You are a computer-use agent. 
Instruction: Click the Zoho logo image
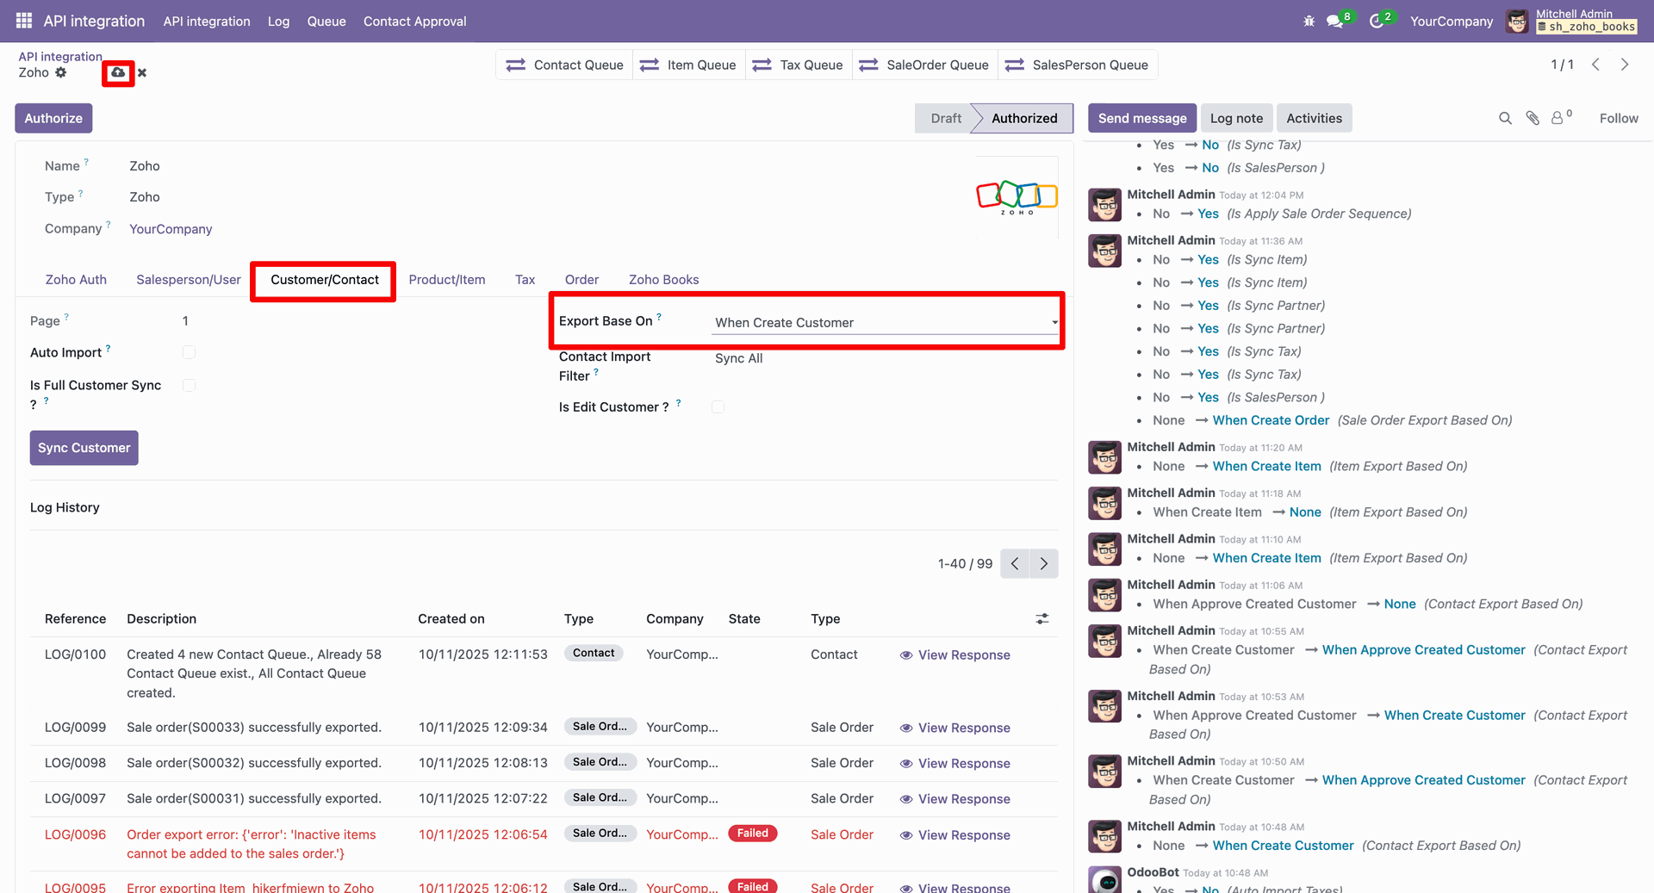click(1017, 197)
